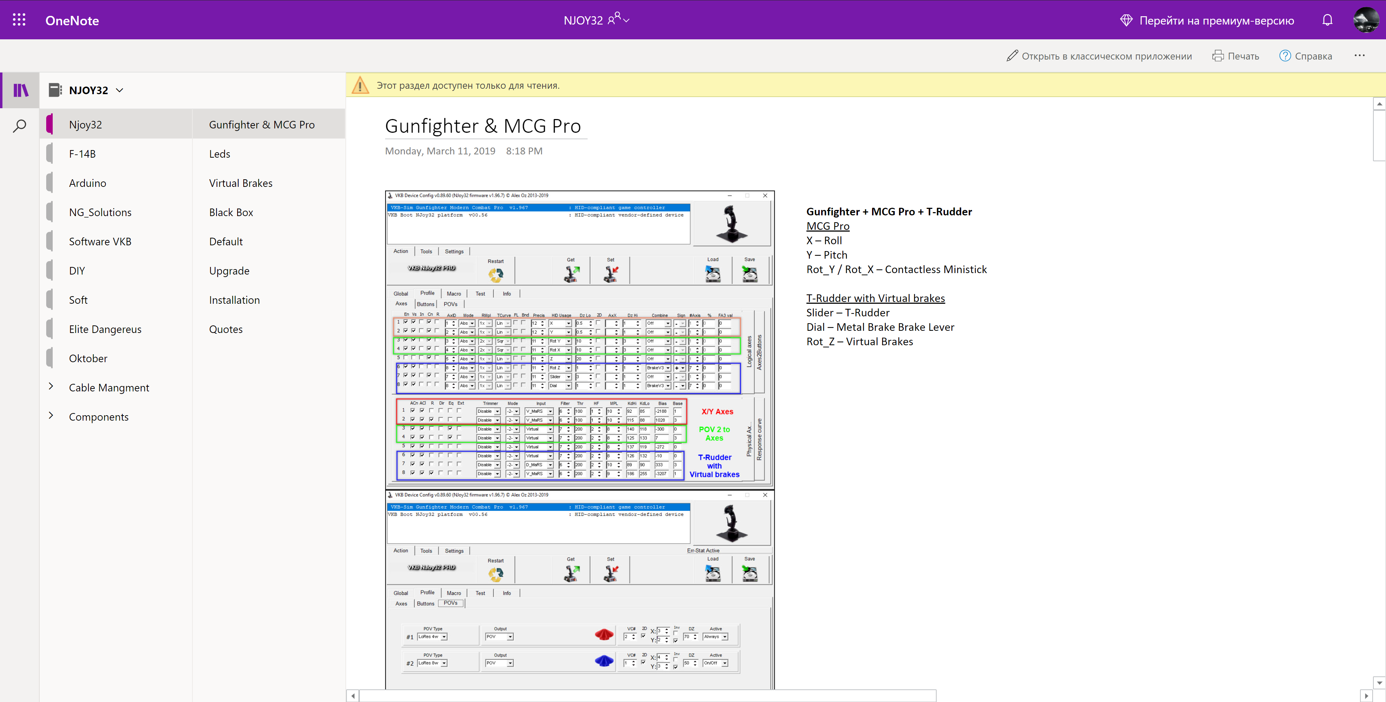Viewport: 1386px width, 702px height.
Task: Select the Njoy32 section
Action: tap(116, 124)
